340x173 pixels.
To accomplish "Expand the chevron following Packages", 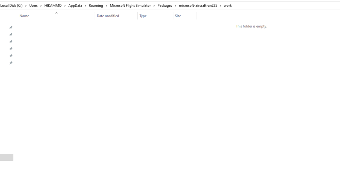I will click(175, 5).
